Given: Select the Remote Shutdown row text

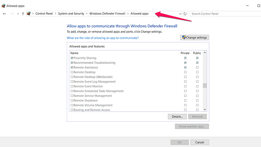Looking at the screenshot, I should (85, 100).
